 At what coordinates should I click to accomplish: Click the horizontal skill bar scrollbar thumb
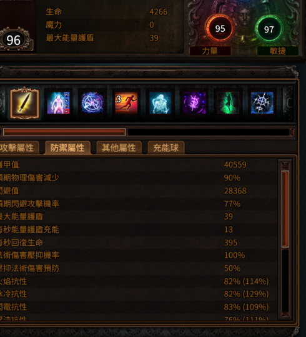point(64,132)
